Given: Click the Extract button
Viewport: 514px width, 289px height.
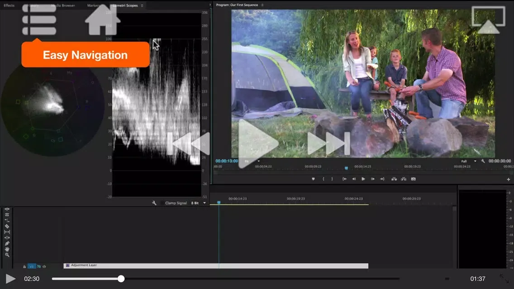Looking at the screenshot, I should point(404,179).
